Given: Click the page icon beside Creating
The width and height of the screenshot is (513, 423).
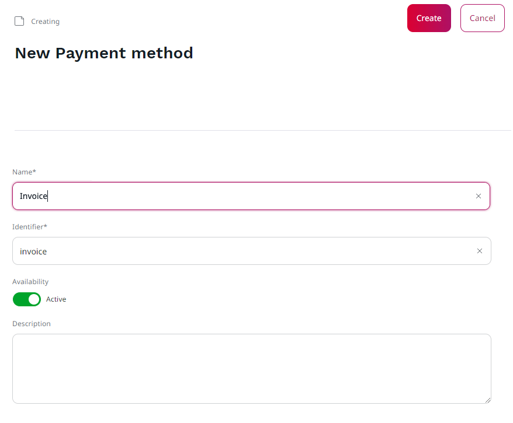Looking at the screenshot, I should coord(19,20).
